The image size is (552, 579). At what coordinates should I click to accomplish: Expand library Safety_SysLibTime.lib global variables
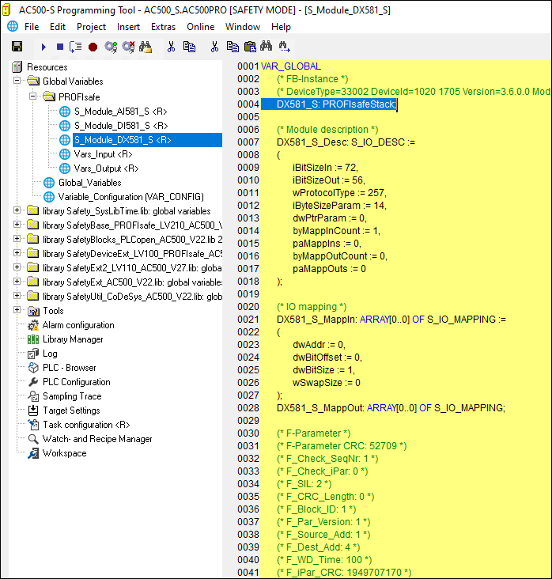tap(17, 211)
